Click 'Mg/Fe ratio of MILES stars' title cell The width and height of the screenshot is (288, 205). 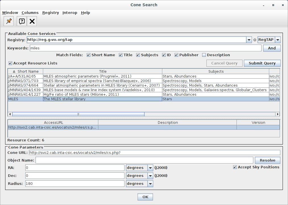pos(103,95)
